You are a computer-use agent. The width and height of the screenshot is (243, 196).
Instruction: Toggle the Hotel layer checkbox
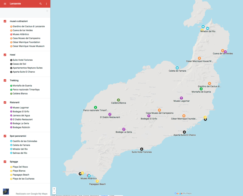(5, 55)
